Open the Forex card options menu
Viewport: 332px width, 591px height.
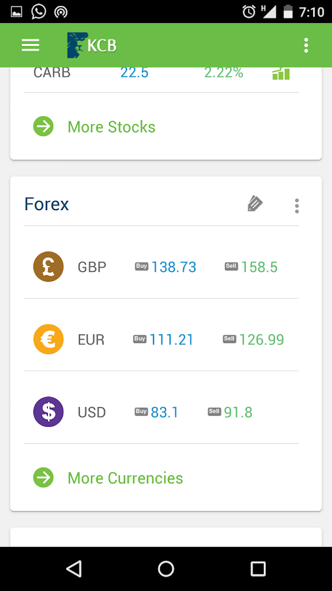tap(297, 206)
